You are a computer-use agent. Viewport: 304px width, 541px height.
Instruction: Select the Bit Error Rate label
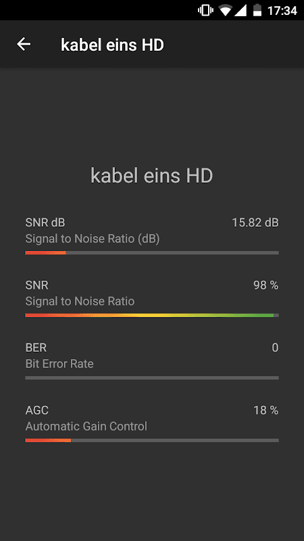click(59, 364)
